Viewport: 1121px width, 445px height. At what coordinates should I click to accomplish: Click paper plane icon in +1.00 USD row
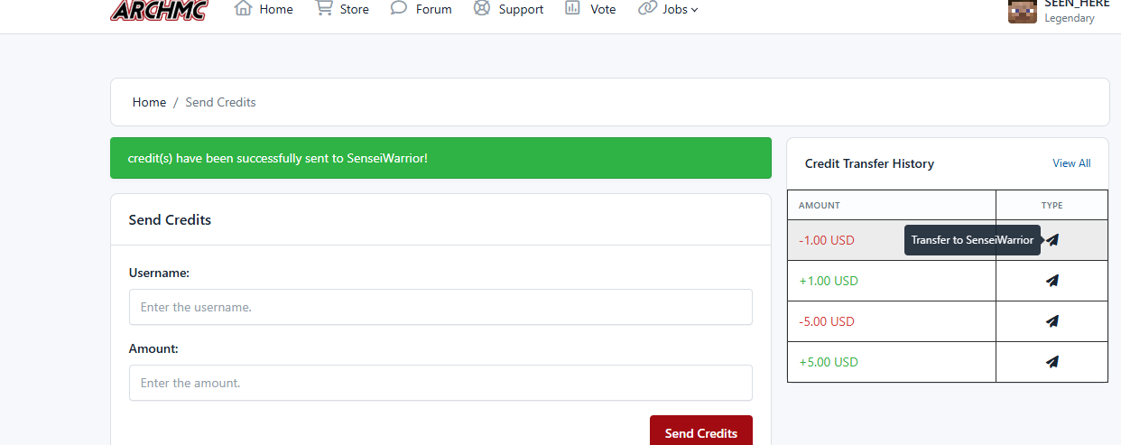tap(1052, 281)
